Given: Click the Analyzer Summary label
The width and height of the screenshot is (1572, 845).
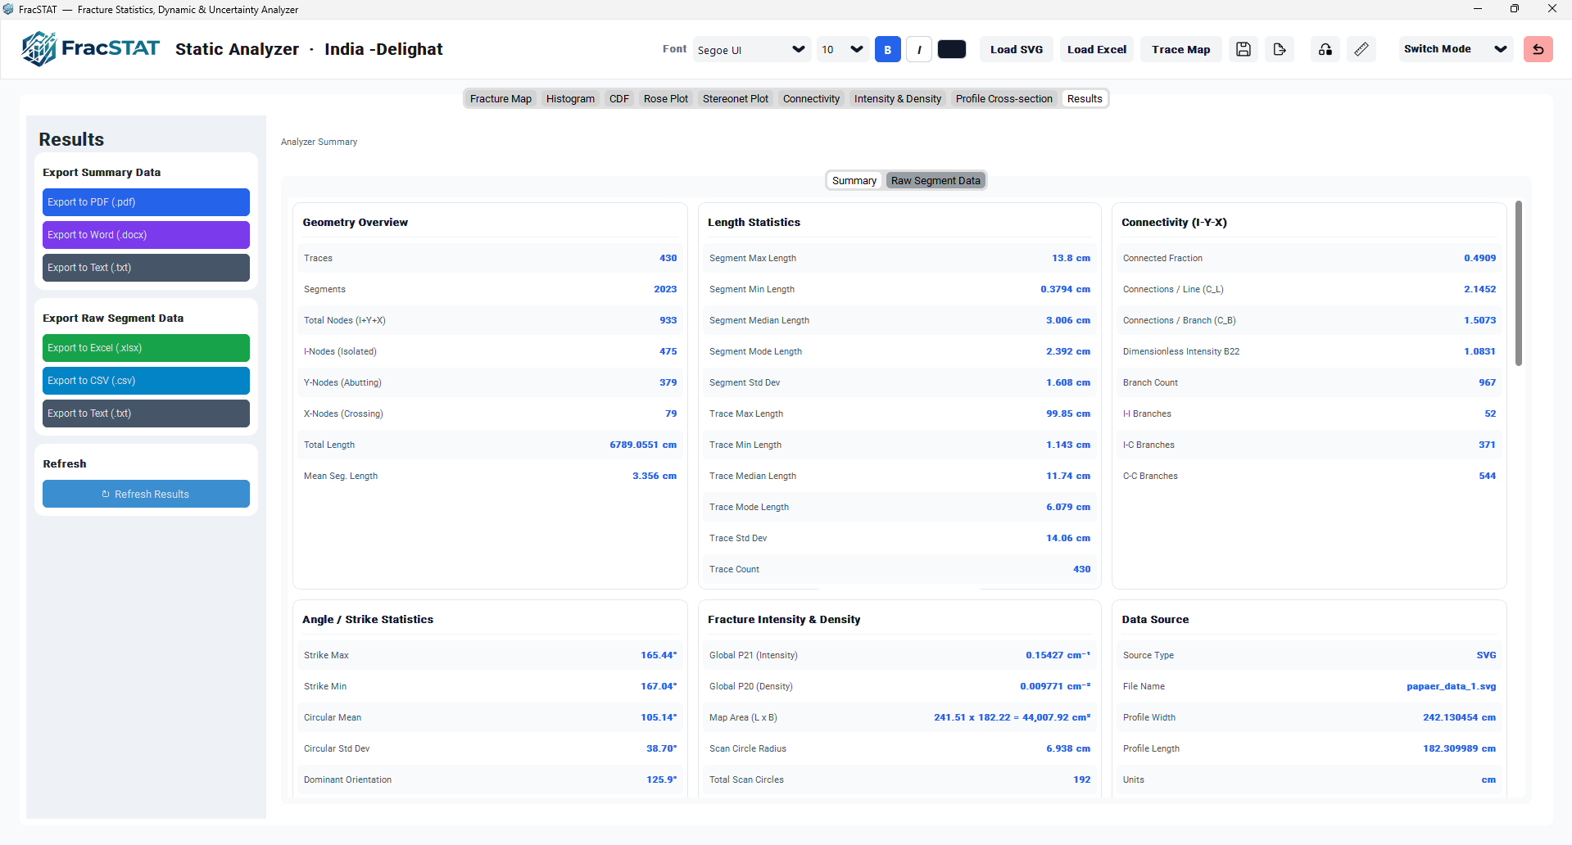Looking at the screenshot, I should click(x=319, y=142).
